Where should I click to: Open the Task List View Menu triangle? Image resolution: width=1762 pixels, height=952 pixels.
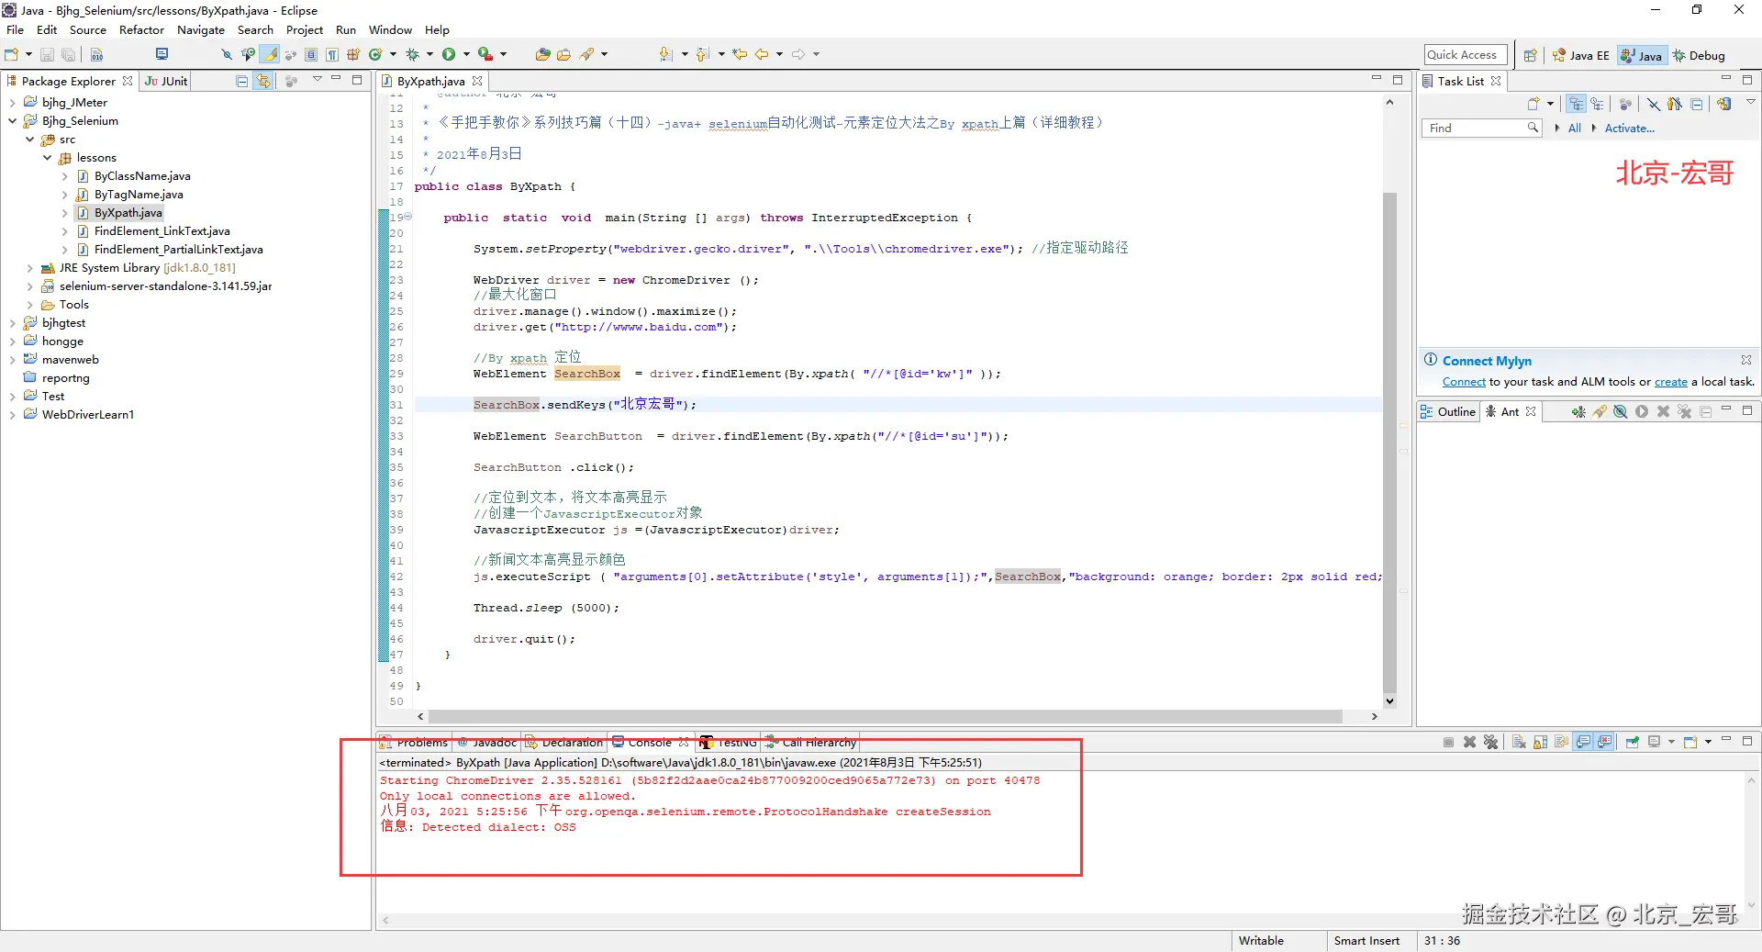click(1750, 102)
